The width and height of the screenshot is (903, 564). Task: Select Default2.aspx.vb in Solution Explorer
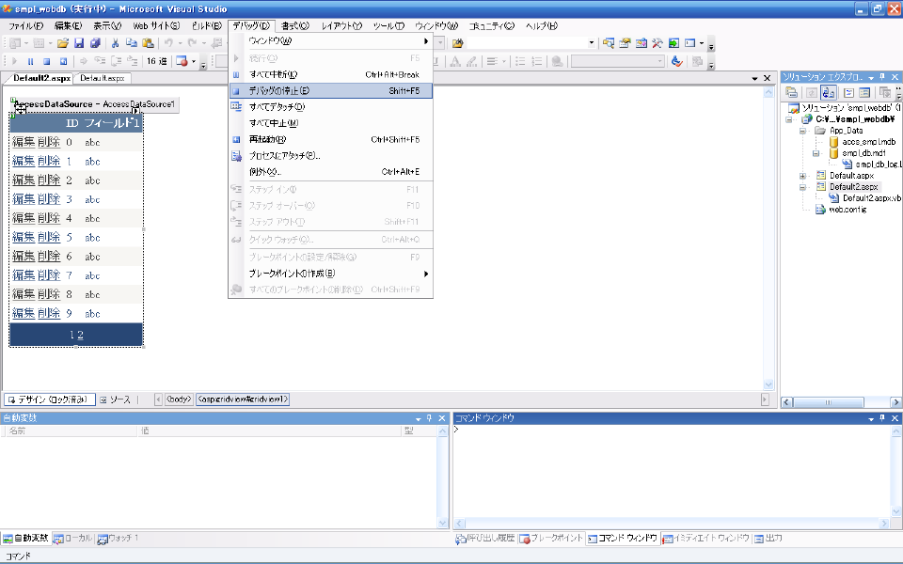(x=872, y=198)
